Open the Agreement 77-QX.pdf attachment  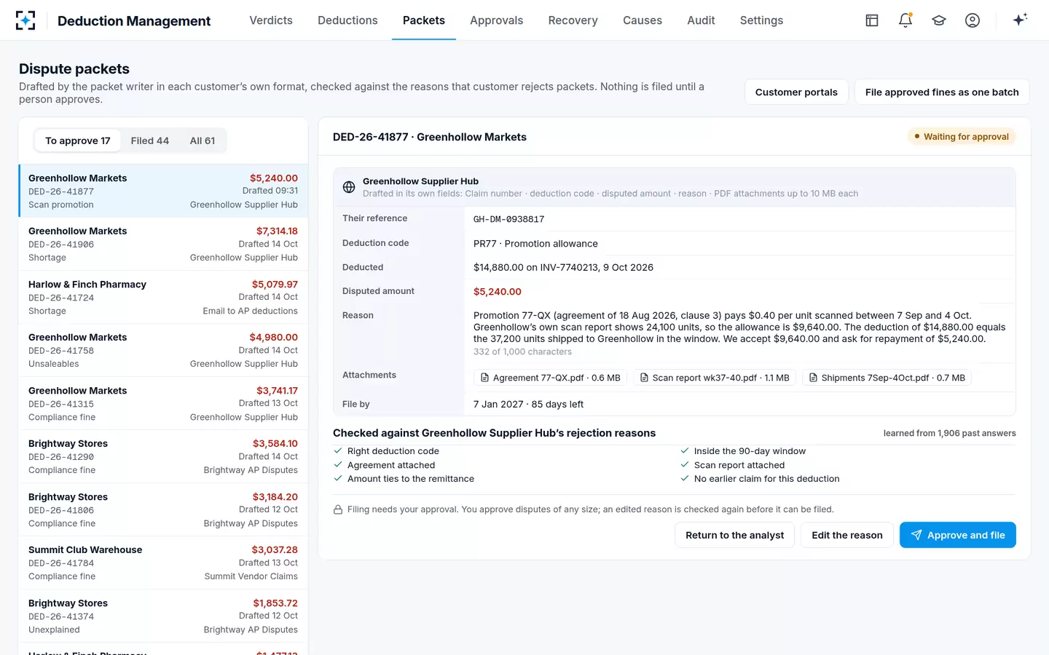pos(550,378)
